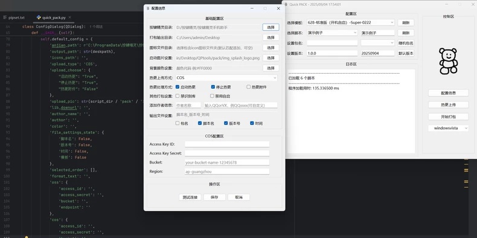The width and height of the screenshot is (477, 238).
Task: Click the 保存 button in config dialog
Action: pos(214,197)
